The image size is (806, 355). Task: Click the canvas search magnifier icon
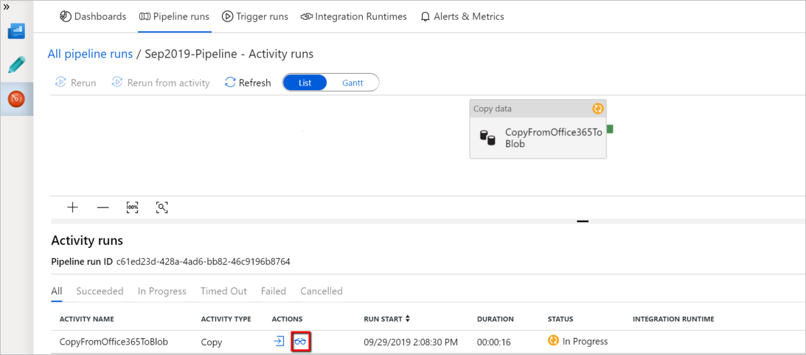pos(162,207)
